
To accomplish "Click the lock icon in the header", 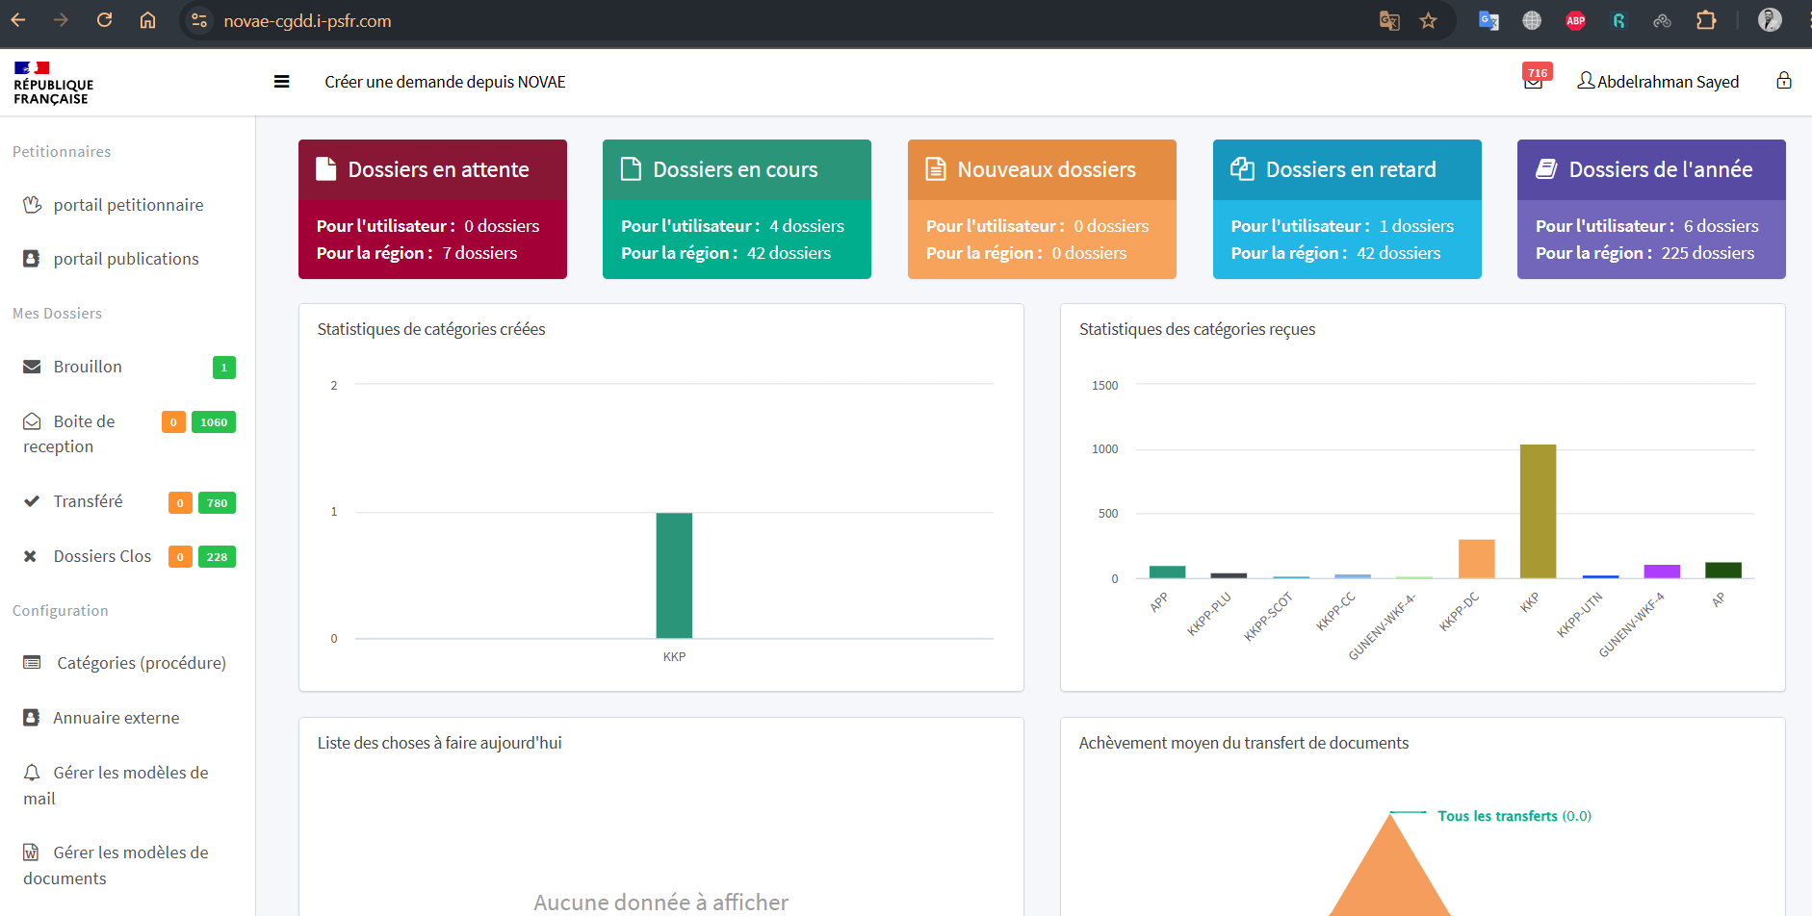I will [1786, 81].
